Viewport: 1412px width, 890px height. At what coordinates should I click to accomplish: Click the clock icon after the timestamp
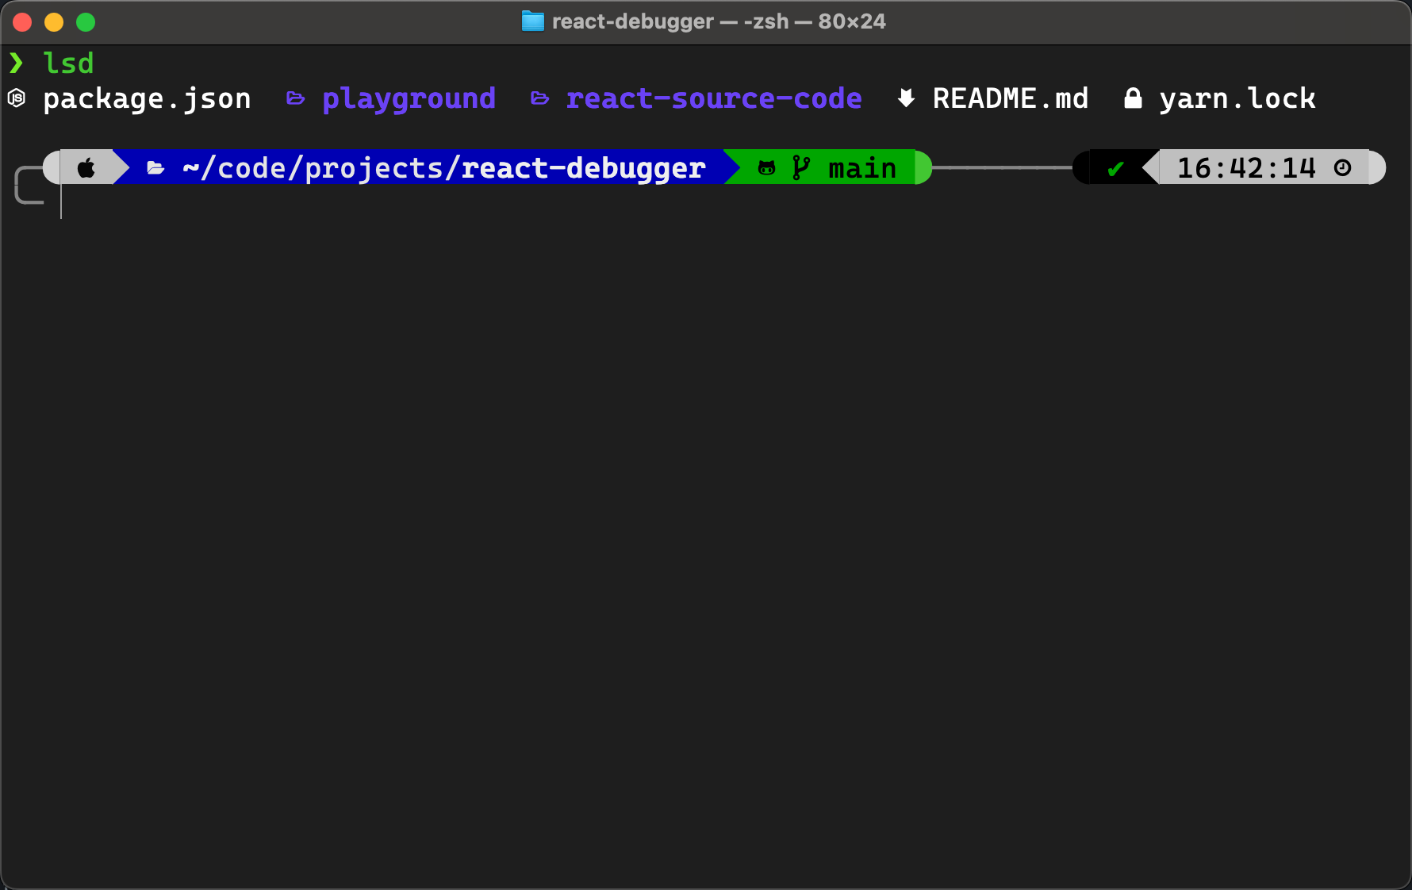1342,167
